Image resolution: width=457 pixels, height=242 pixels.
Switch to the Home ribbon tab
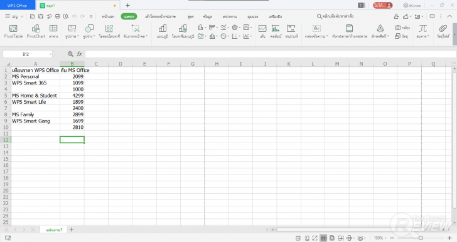[108, 16]
